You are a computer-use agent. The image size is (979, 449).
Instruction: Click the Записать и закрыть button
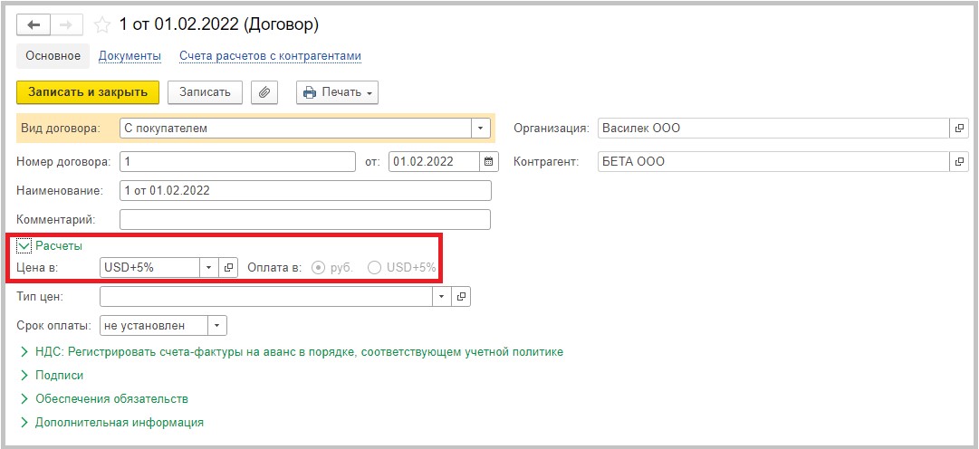[88, 91]
